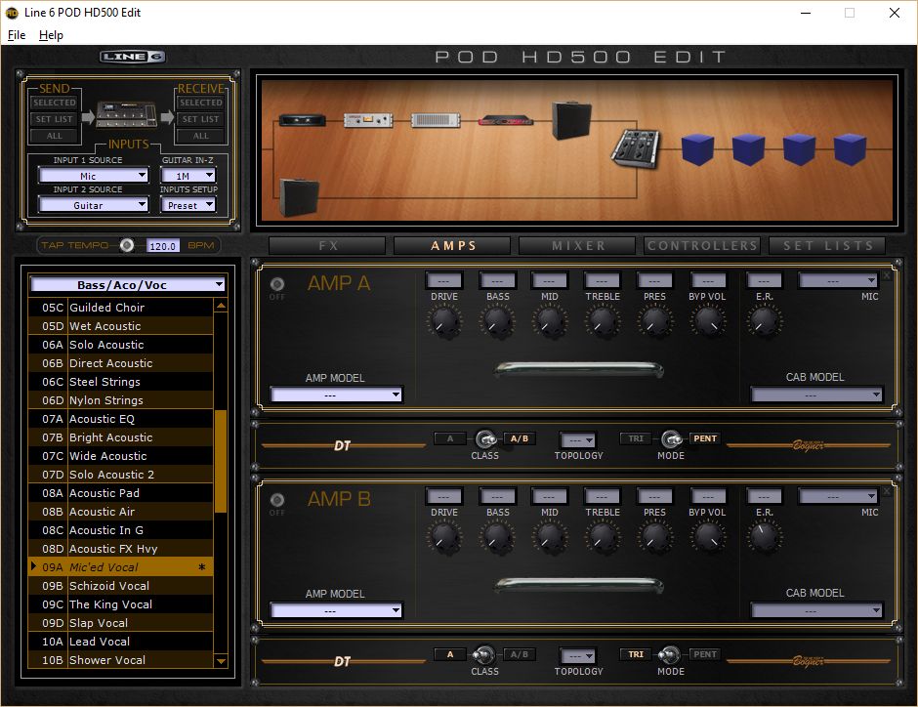
Task: Click the Line 6 logo
Action: click(x=132, y=57)
